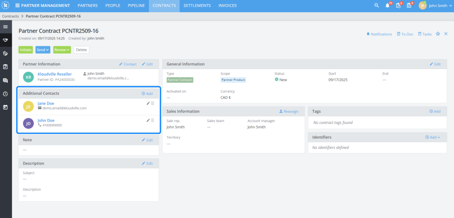Edit the Description section

147,163
